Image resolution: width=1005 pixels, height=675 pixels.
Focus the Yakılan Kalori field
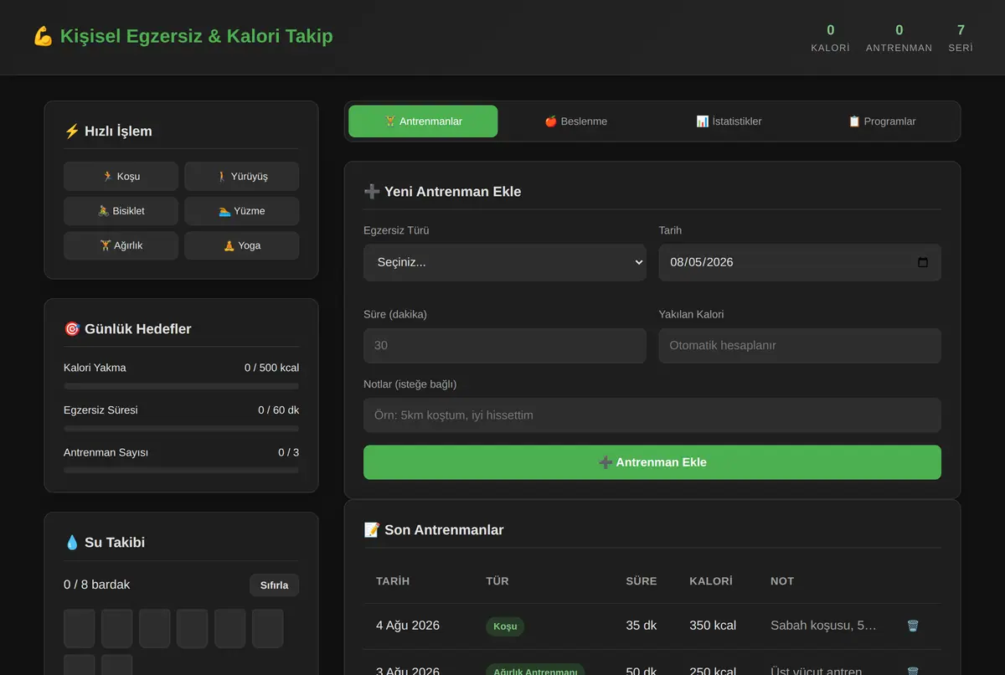[800, 346]
